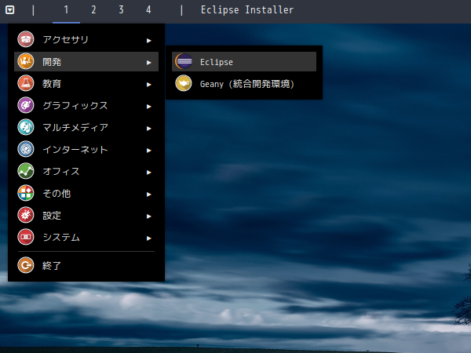Click the インターネット globe icon
471x353 pixels.
point(26,149)
